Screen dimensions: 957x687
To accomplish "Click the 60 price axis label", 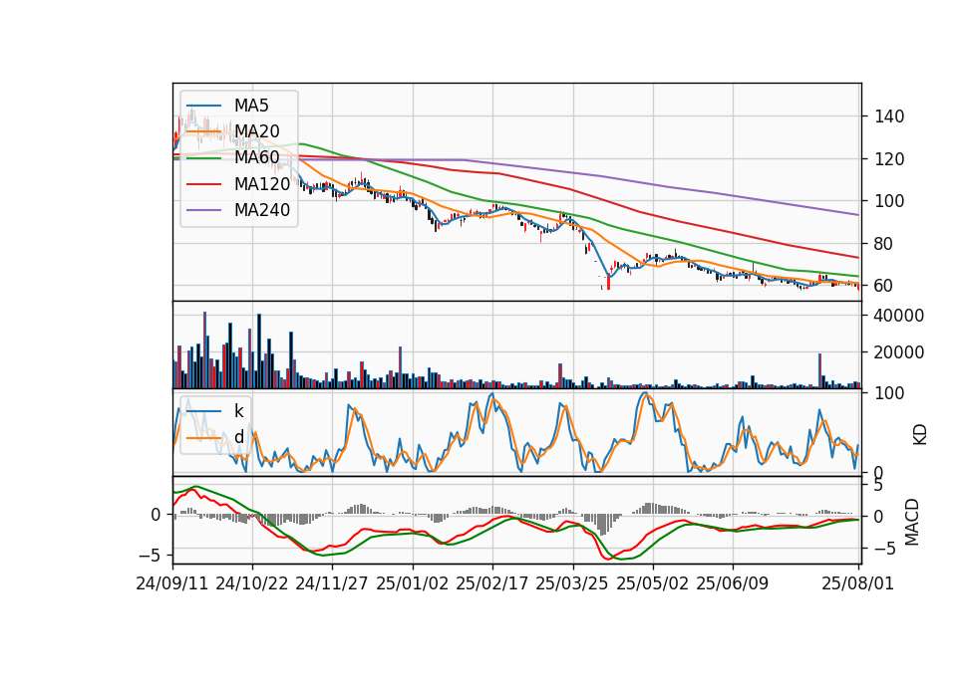I will (x=884, y=286).
